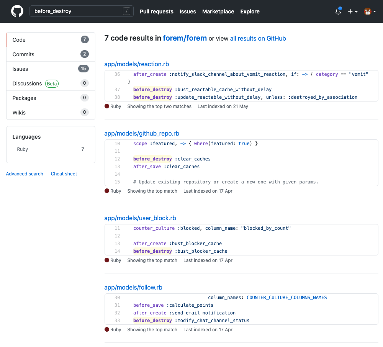
Task: Open app/models/user_block.rb file
Action: (140, 218)
